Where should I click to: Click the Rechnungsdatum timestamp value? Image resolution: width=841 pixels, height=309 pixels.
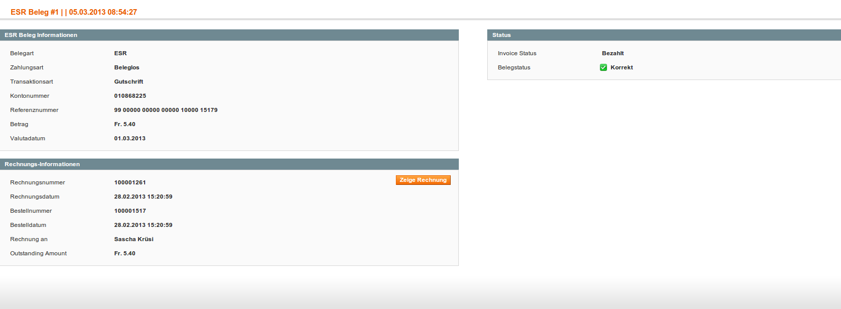click(x=143, y=197)
